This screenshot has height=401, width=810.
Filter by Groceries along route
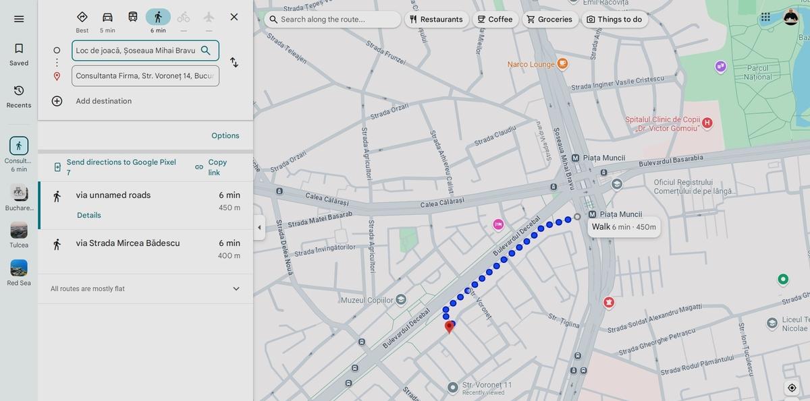click(x=549, y=20)
